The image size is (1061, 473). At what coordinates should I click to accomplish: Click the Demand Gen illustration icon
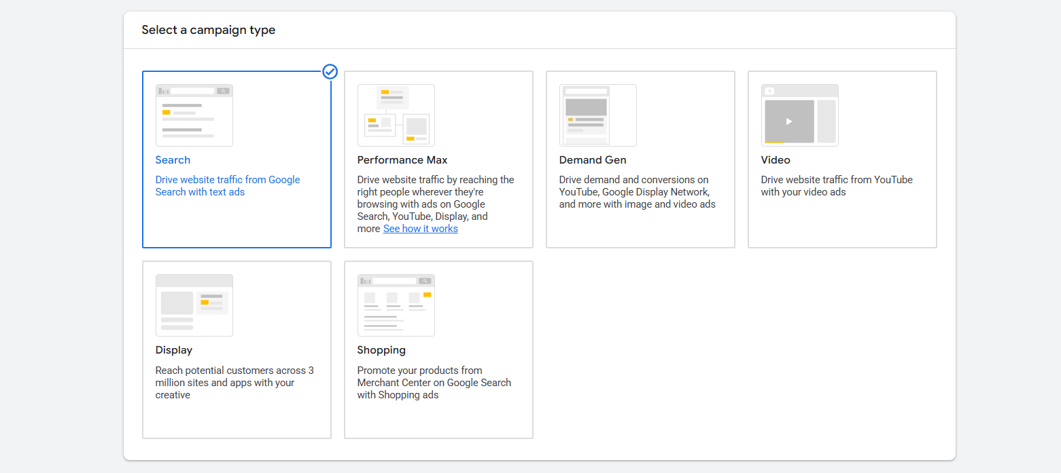click(x=597, y=115)
